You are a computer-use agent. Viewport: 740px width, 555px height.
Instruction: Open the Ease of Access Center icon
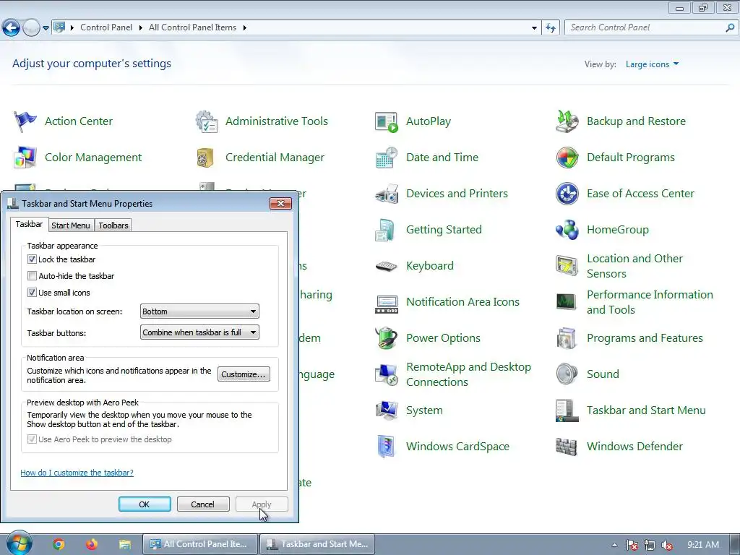[x=567, y=194]
